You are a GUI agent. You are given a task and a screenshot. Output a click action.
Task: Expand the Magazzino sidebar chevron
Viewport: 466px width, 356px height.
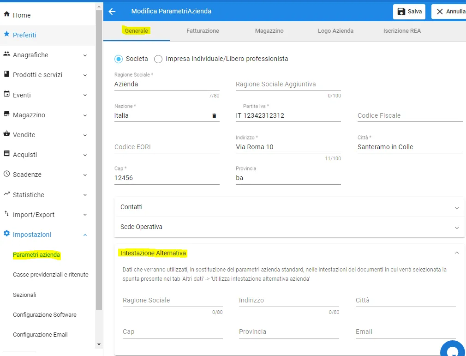point(85,115)
